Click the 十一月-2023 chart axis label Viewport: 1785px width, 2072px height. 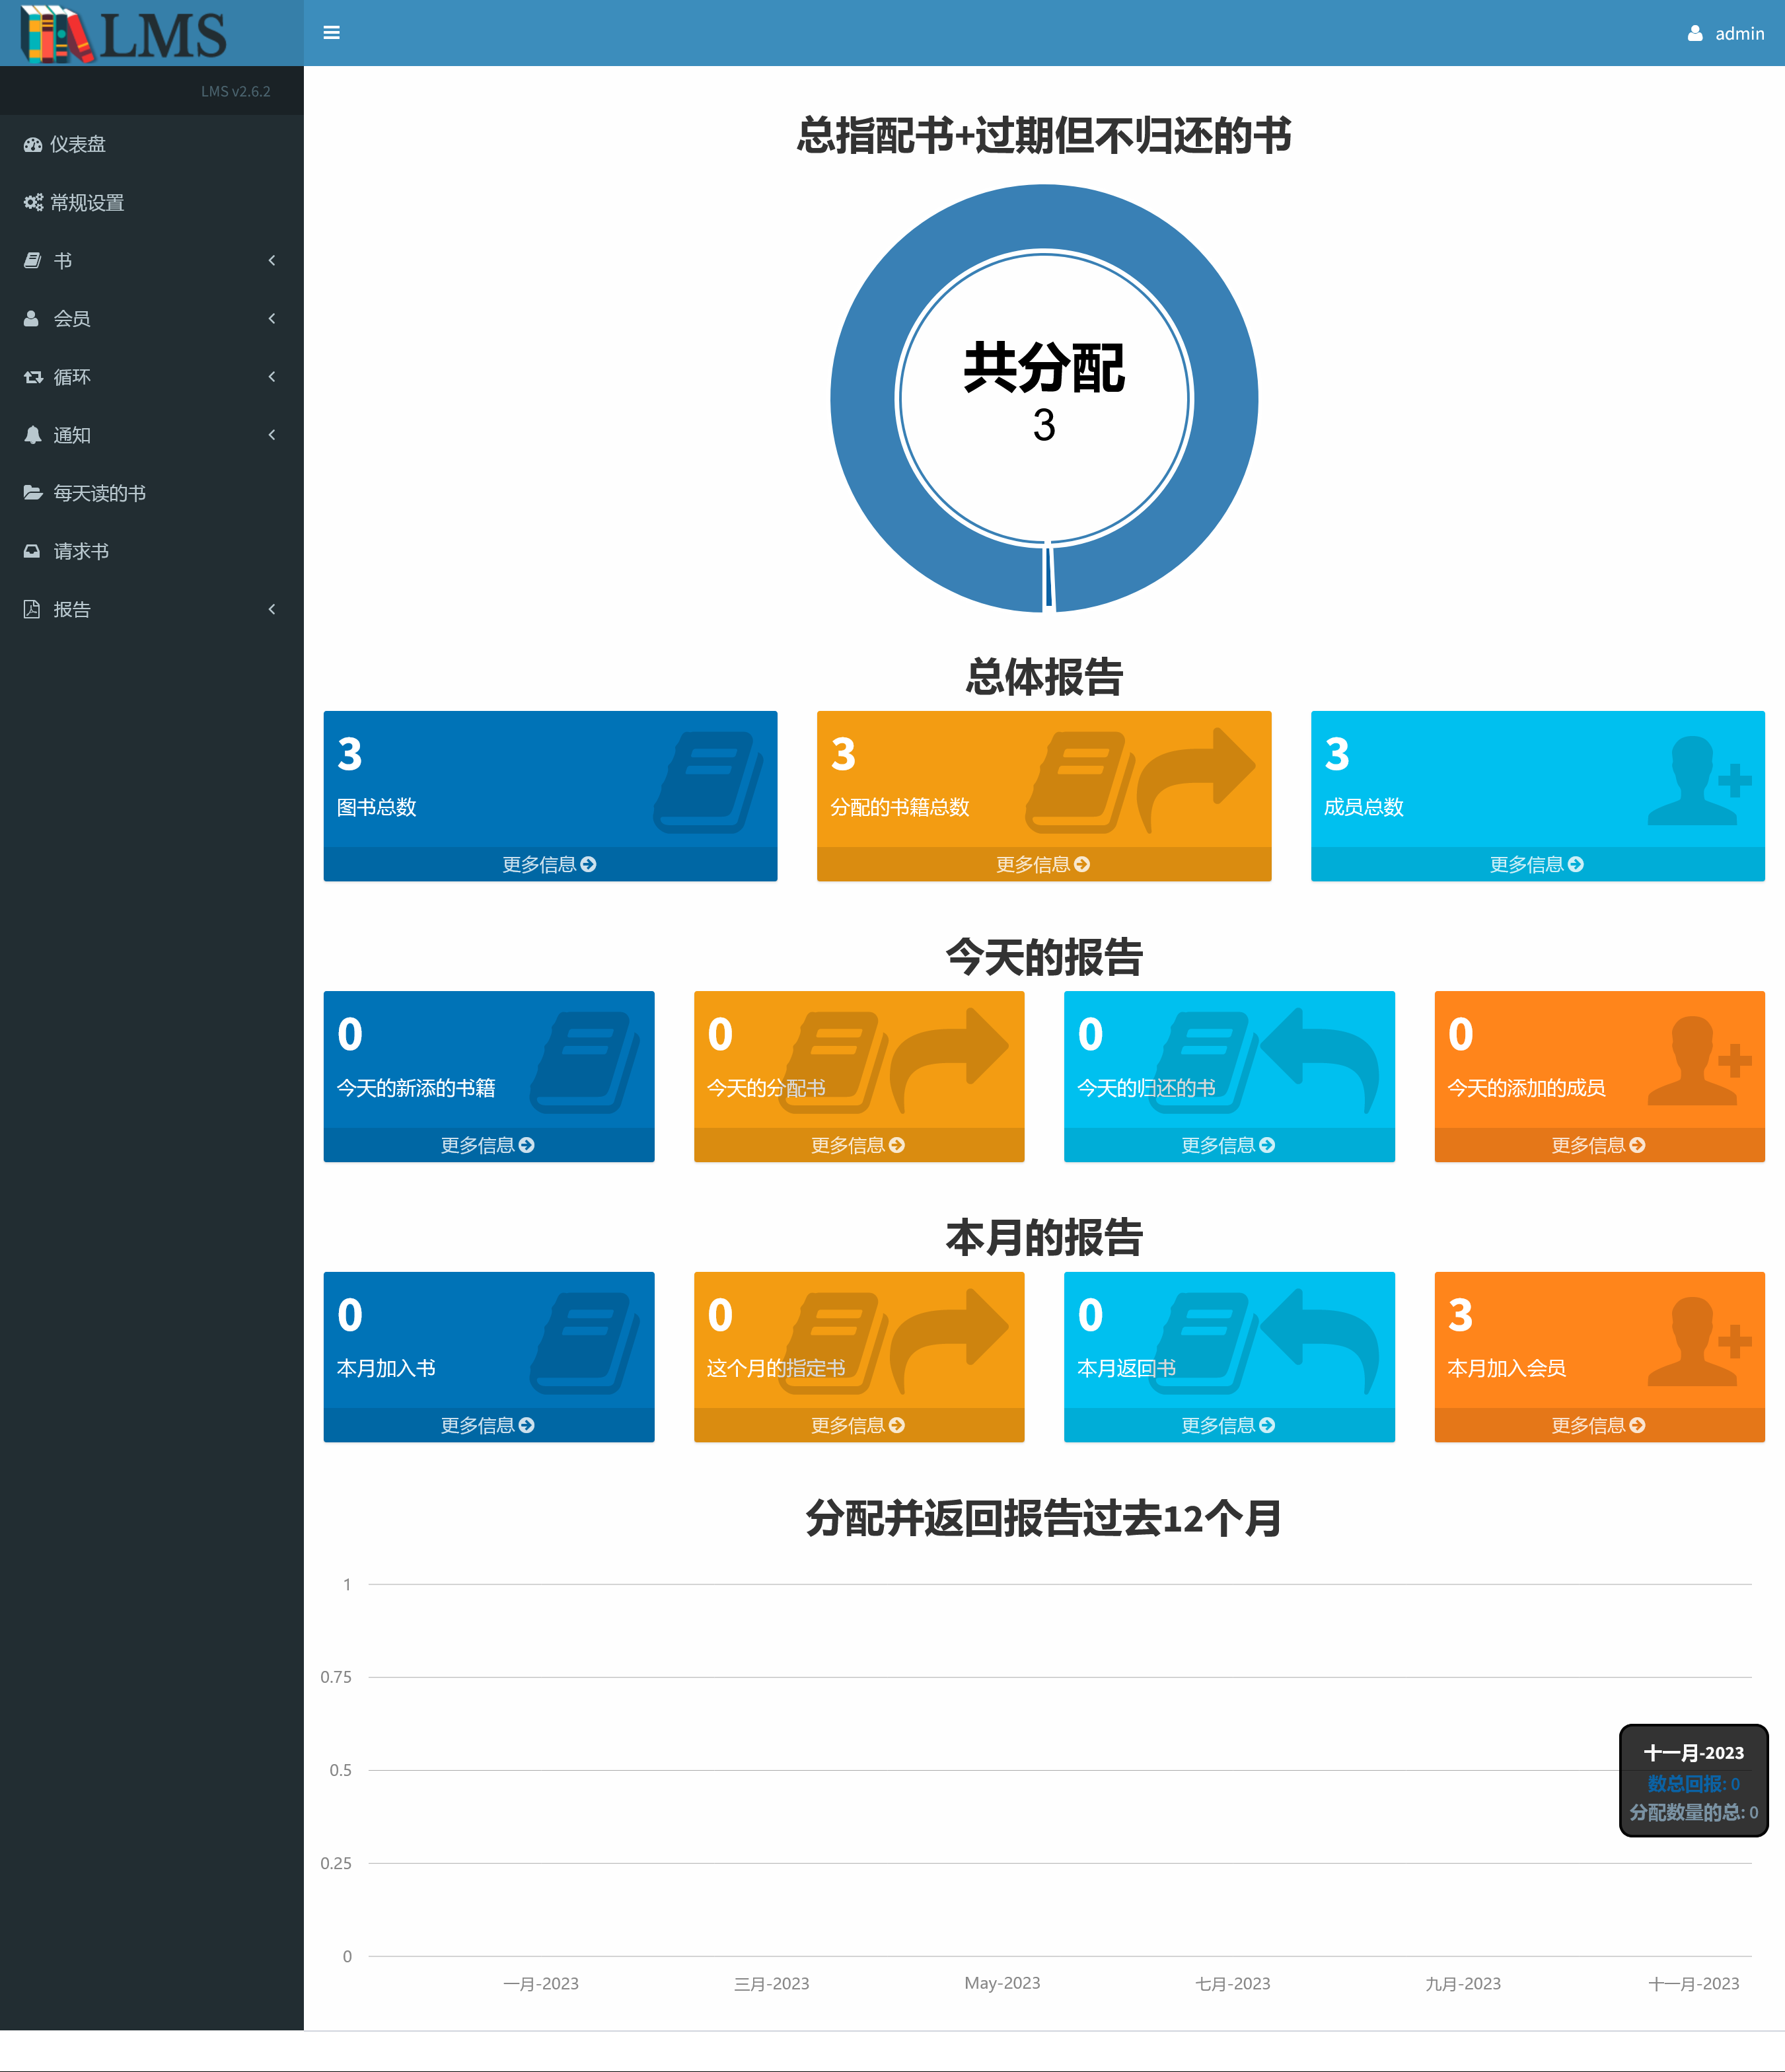coord(1693,1983)
